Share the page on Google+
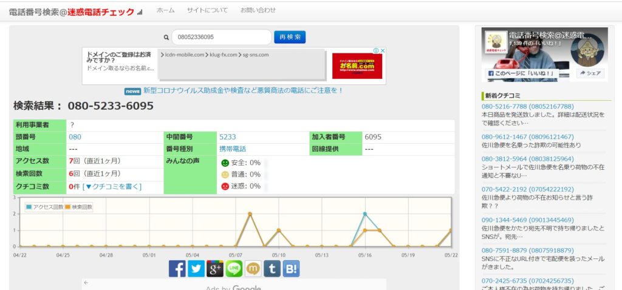622x290 pixels. pyautogui.click(x=215, y=269)
